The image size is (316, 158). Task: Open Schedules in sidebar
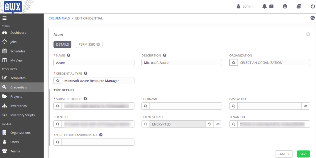point(22,51)
